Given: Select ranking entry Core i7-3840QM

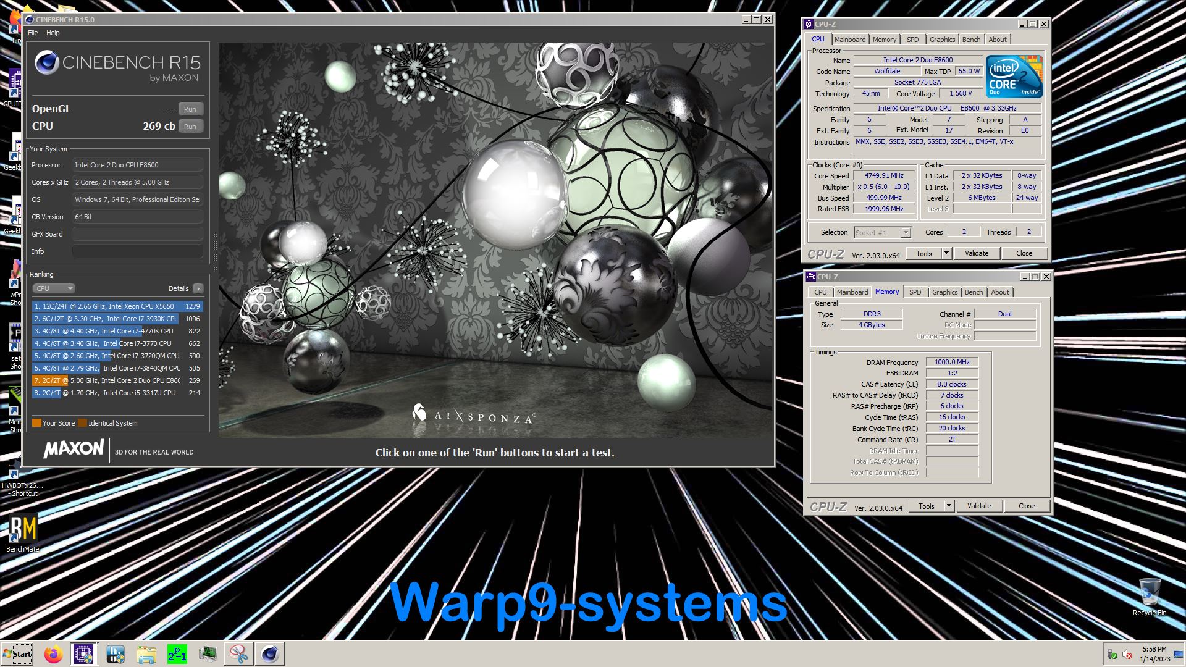Looking at the screenshot, I should (117, 368).
